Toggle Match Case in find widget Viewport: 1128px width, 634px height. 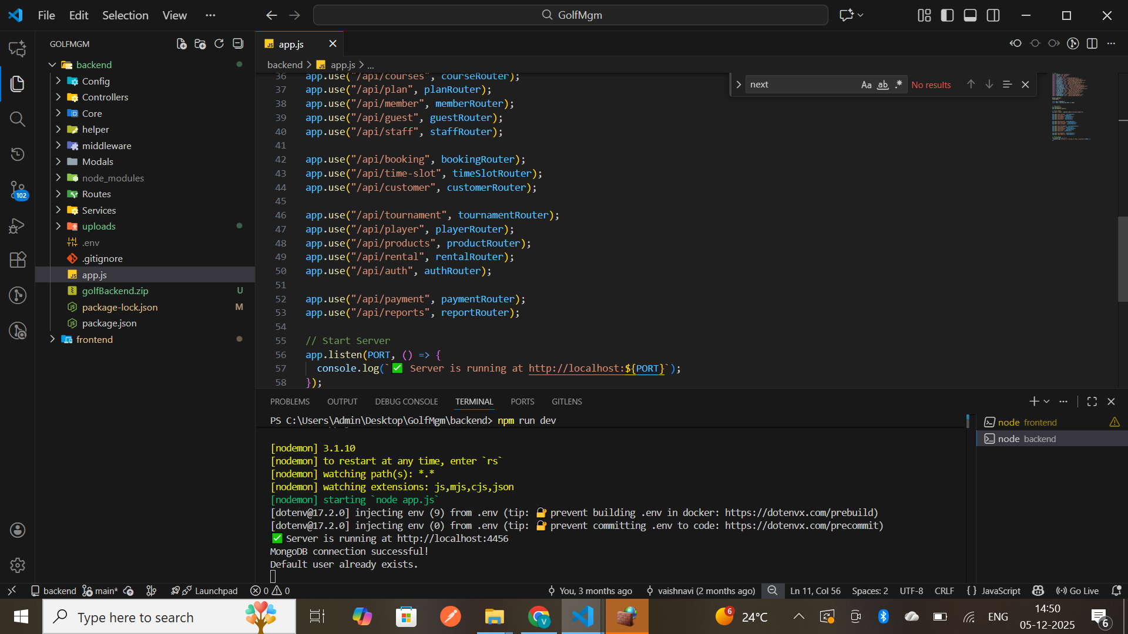pyautogui.click(x=866, y=85)
